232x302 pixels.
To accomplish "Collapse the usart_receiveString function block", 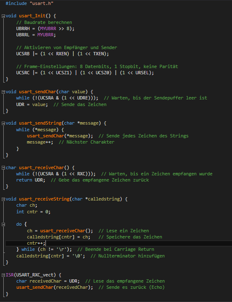I will tap(3, 199).
